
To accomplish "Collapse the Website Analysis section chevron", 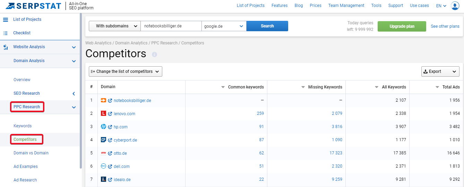I will coord(74,47).
